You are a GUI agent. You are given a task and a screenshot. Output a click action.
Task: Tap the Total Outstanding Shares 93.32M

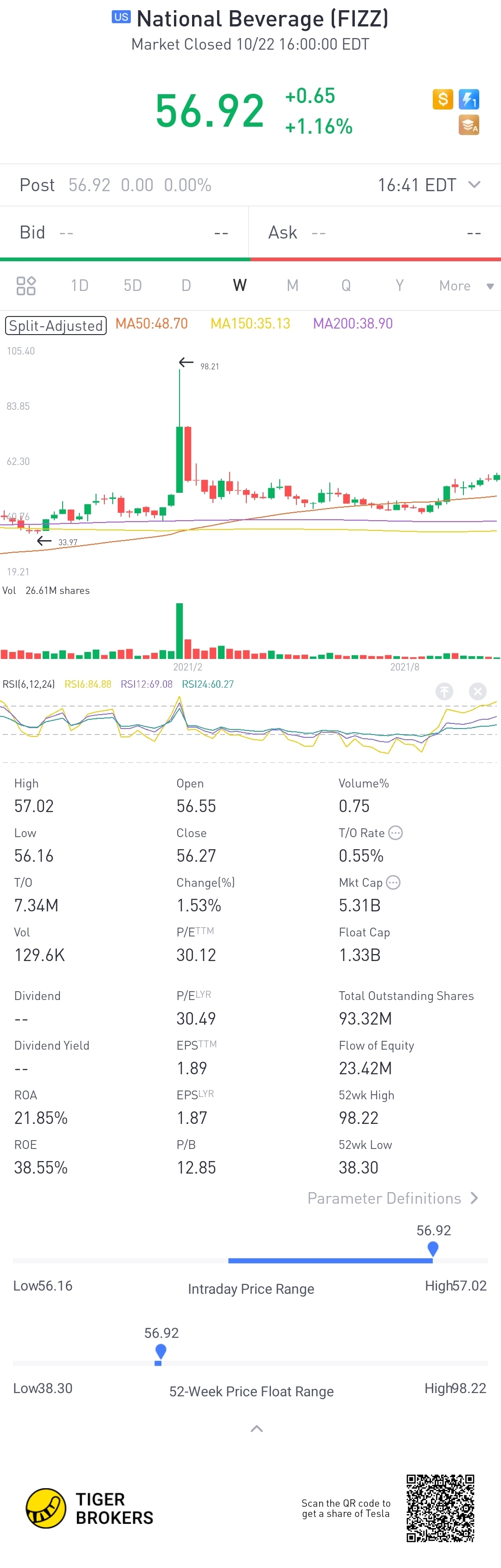(x=365, y=1019)
